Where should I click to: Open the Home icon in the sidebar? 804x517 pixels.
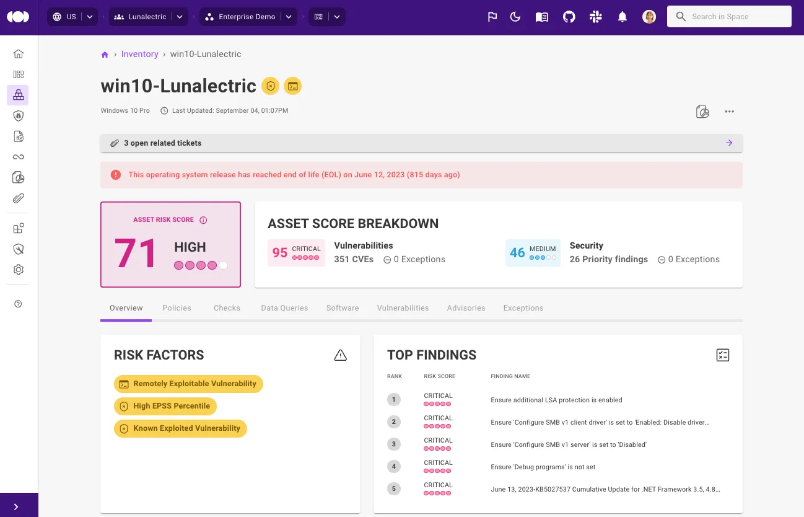18,54
